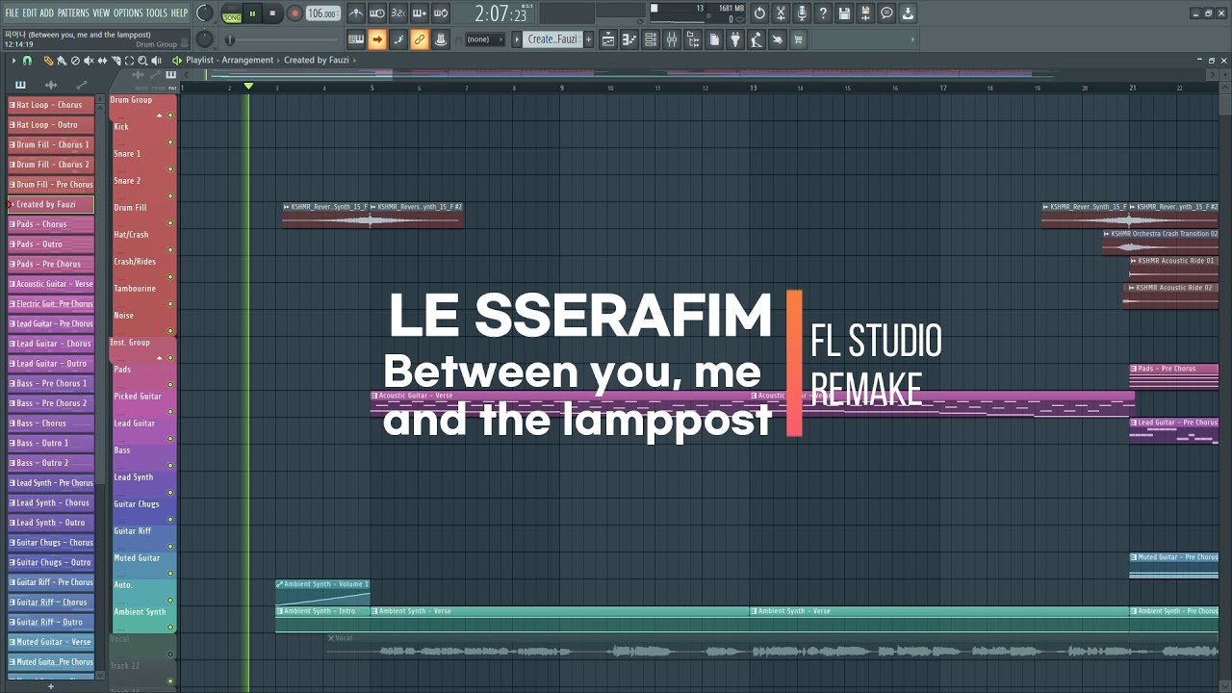Open Ambient Synth - Volume 1 clip menu
1232x693 pixels.
[279, 584]
